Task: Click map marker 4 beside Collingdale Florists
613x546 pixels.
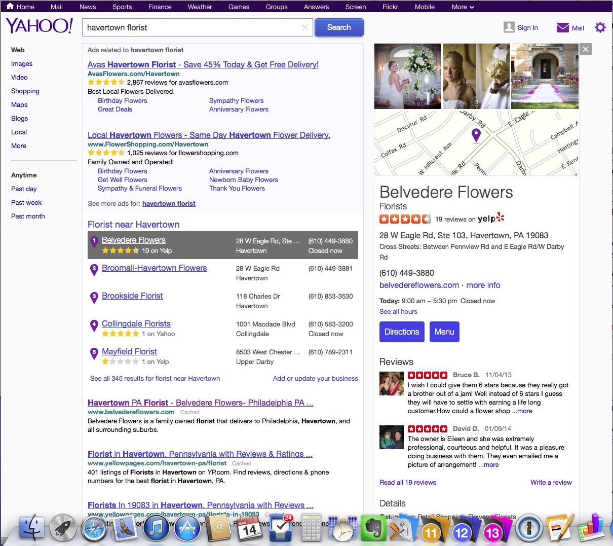Action: pyautogui.click(x=94, y=326)
